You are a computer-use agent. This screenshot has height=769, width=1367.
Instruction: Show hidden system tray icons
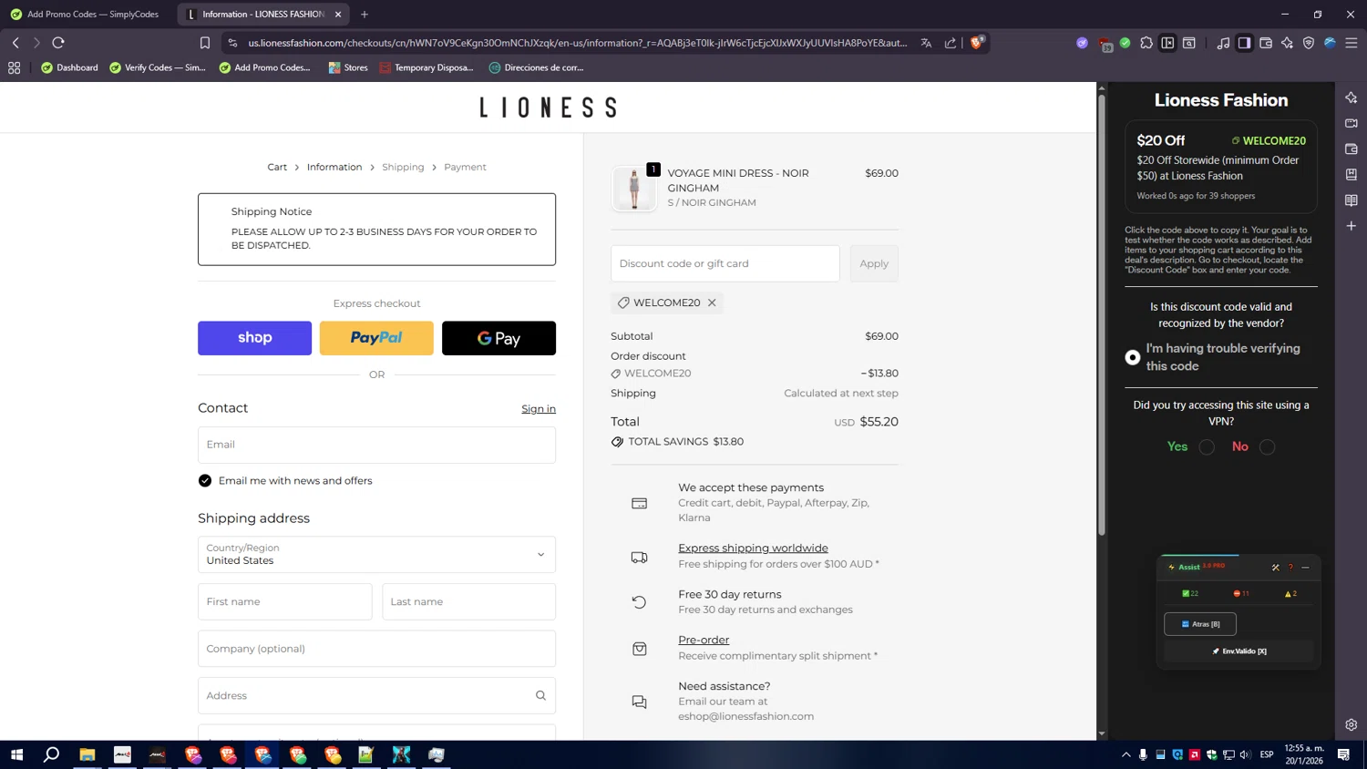tap(1125, 754)
